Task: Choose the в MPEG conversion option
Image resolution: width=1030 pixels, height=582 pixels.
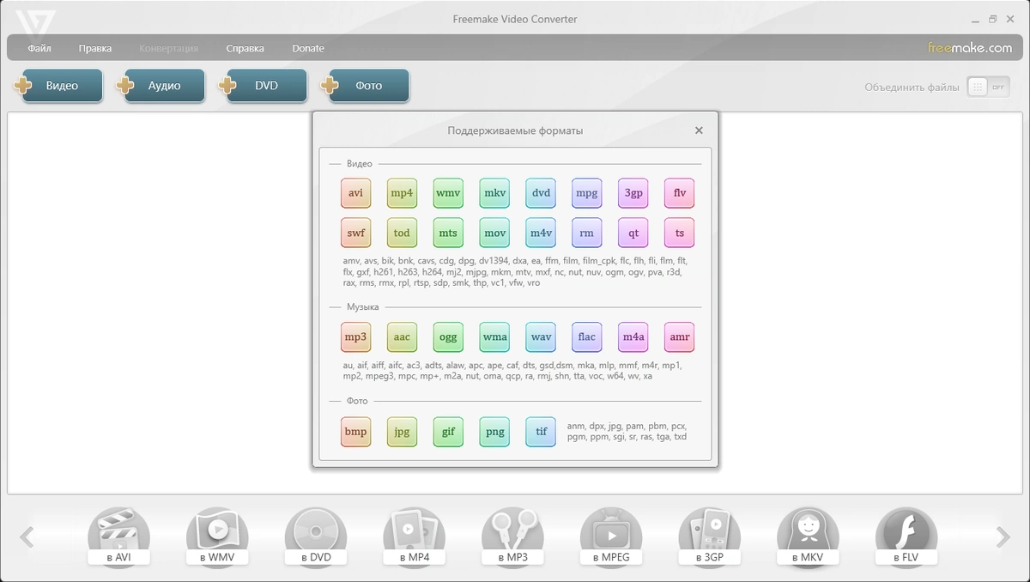Action: click(x=611, y=537)
